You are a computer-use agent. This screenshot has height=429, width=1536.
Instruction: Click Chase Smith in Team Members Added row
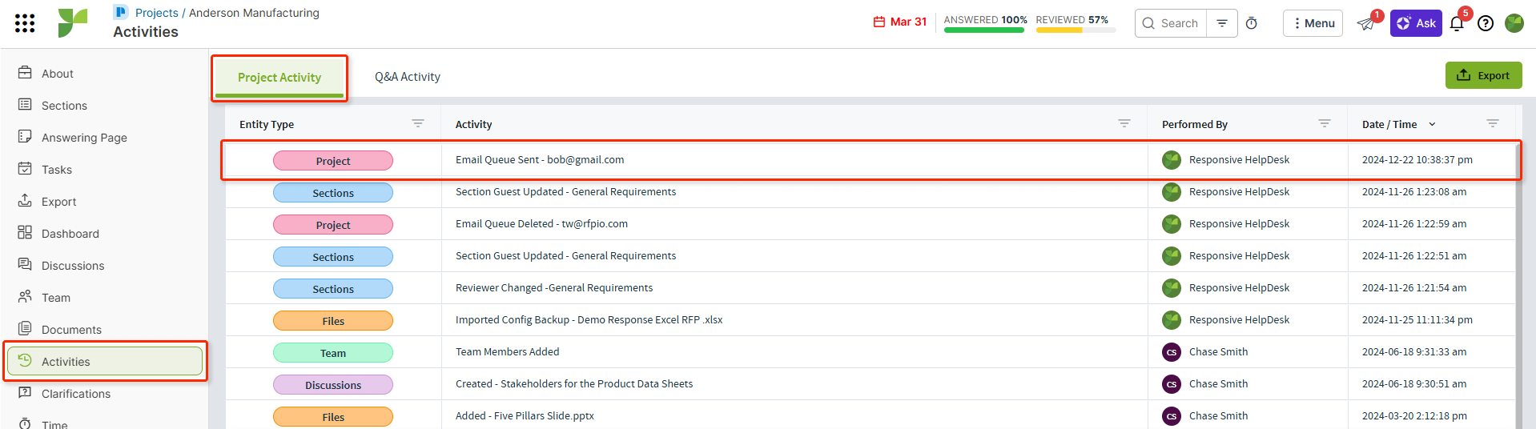(x=1218, y=352)
